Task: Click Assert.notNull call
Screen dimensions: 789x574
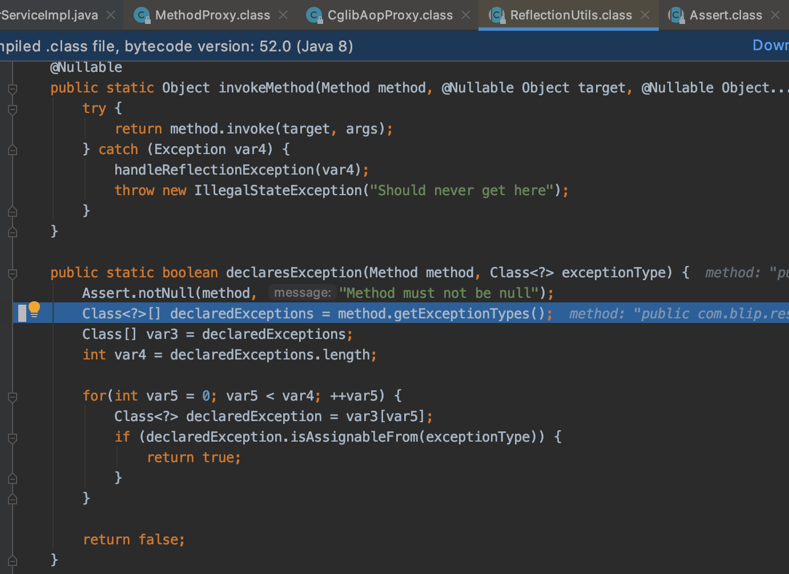Action: click(138, 293)
